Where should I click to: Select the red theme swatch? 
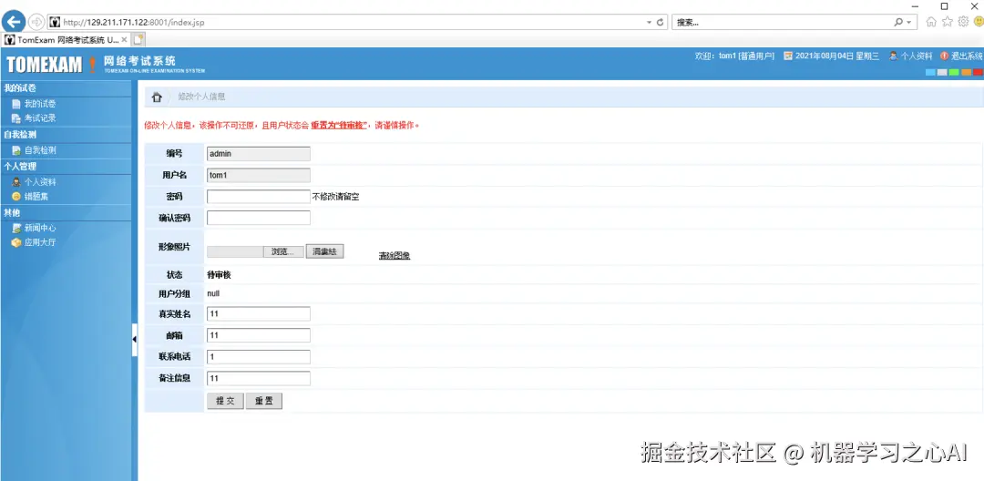[979, 72]
